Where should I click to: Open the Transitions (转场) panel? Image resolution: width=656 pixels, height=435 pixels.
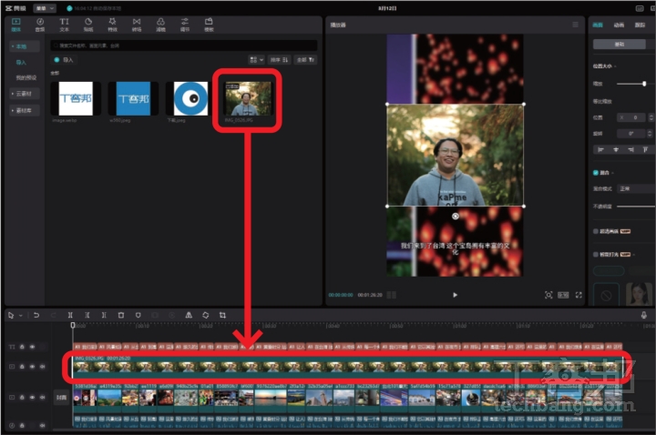(x=137, y=25)
